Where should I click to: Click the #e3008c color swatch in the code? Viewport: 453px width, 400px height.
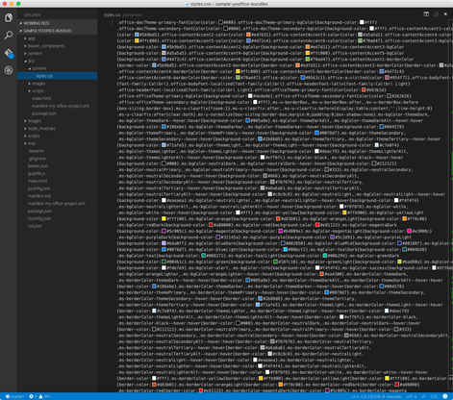point(409,231)
